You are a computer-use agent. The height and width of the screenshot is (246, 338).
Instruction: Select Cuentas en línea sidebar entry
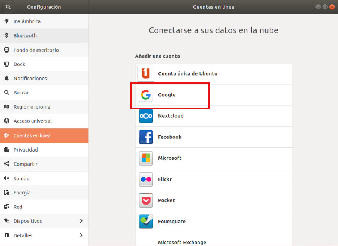point(44,135)
